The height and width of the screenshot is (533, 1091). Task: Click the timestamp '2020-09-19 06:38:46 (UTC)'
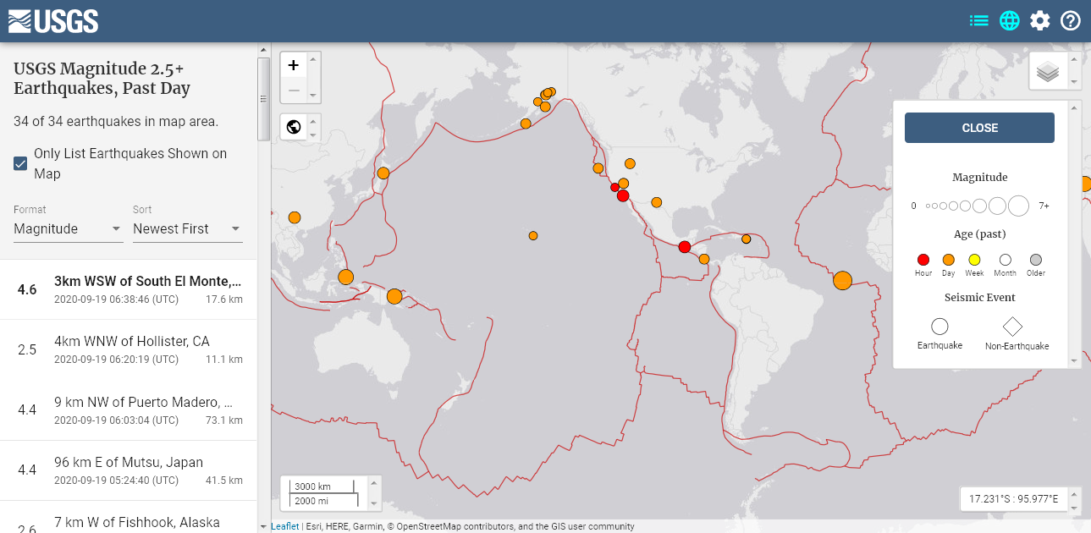(x=117, y=299)
